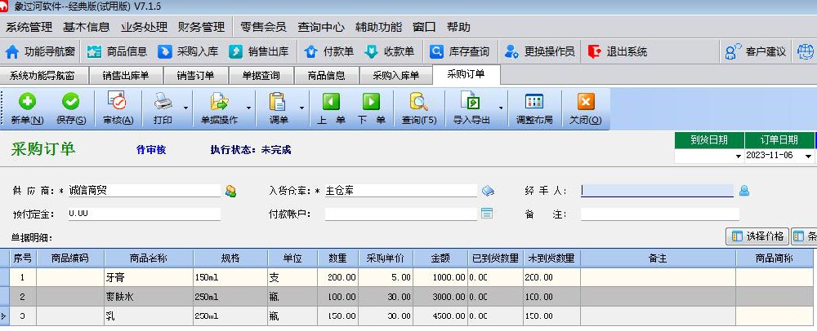Open 功能导航窗 home icon
Viewport: 817px width, 331px height.
pyautogui.click(x=12, y=51)
